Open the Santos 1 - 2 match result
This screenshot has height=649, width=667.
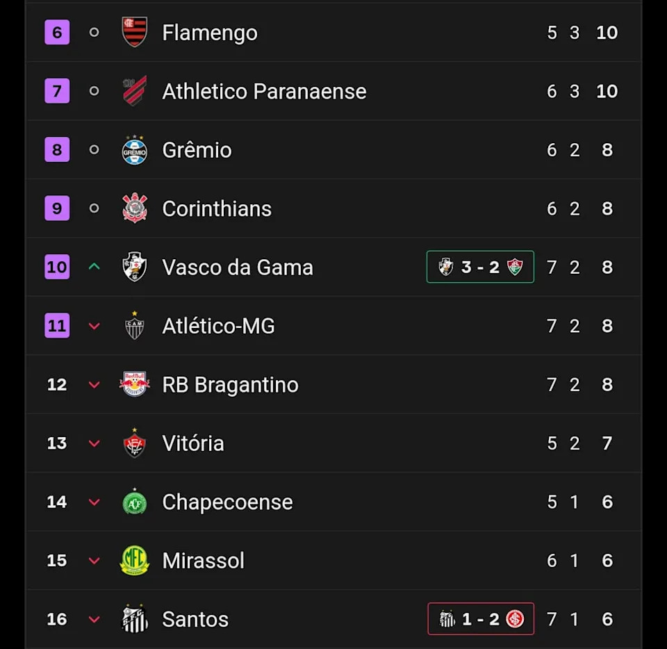pyautogui.click(x=480, y=618)
